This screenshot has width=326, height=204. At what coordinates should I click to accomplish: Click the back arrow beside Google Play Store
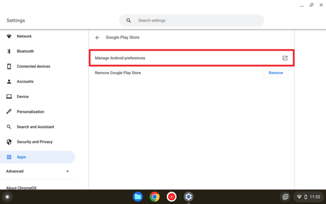click(x=97, y=37)
